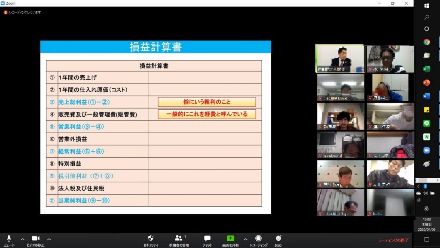
Task: Click the レコーディングしています recording indicator
Action: point(22,12)
